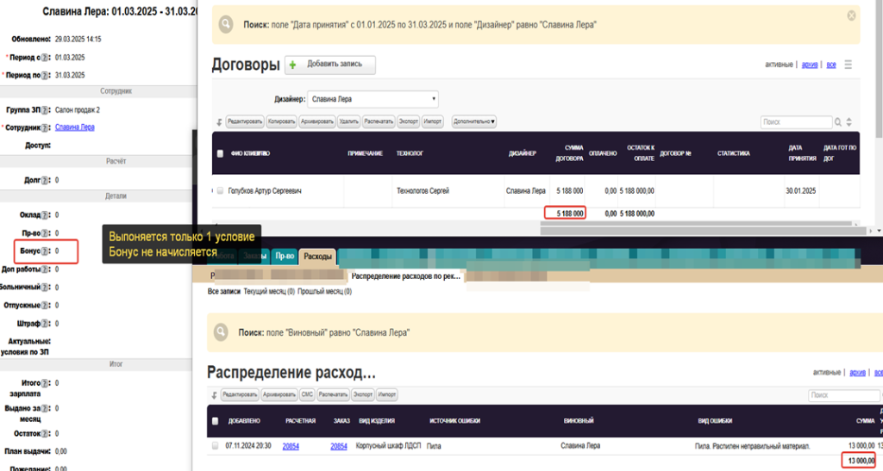Open the hamburger menu next to 'все'
Image resolution: width=883 pixels, height=471 pixels.
coord(849,65)
